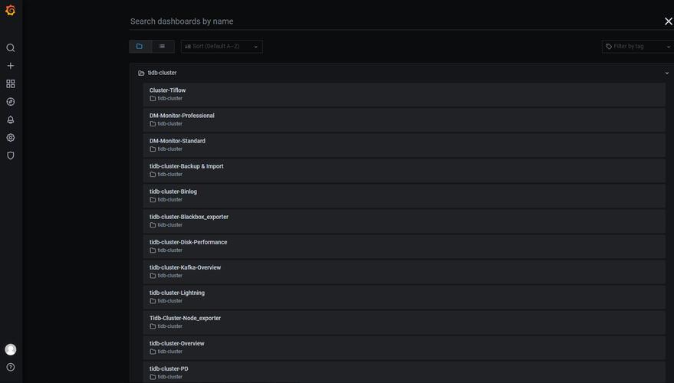Close the dashboard search overlay
Screen dimensions: 674x383
tap(669, 21)
